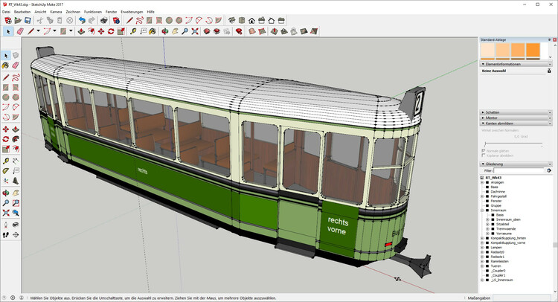Select Kompaktkupplung_hinten in the outliner
Screen dimensions: 558x302
[510, 237]
